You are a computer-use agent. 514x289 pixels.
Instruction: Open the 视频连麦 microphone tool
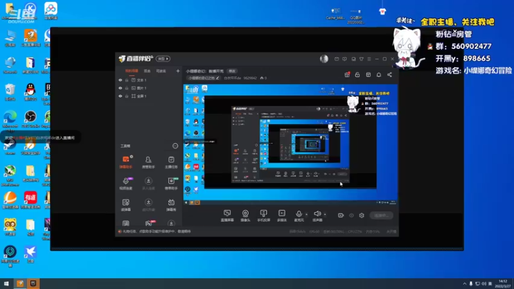pyautogui.click(x=126, y=183)
